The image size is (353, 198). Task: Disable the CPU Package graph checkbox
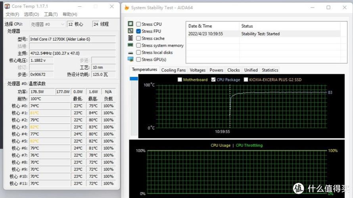tap(213, 80)
